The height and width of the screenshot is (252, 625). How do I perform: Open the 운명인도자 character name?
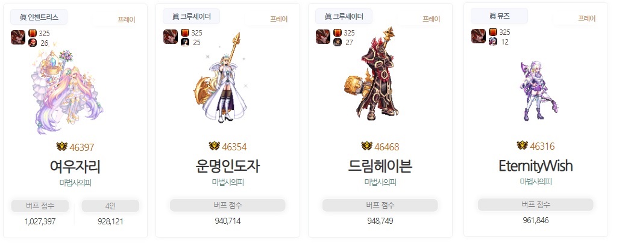coord(228,166)
